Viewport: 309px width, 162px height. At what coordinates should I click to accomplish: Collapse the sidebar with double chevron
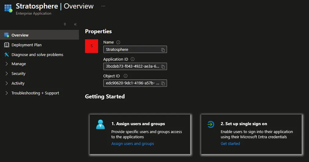(x=75, y=24)
